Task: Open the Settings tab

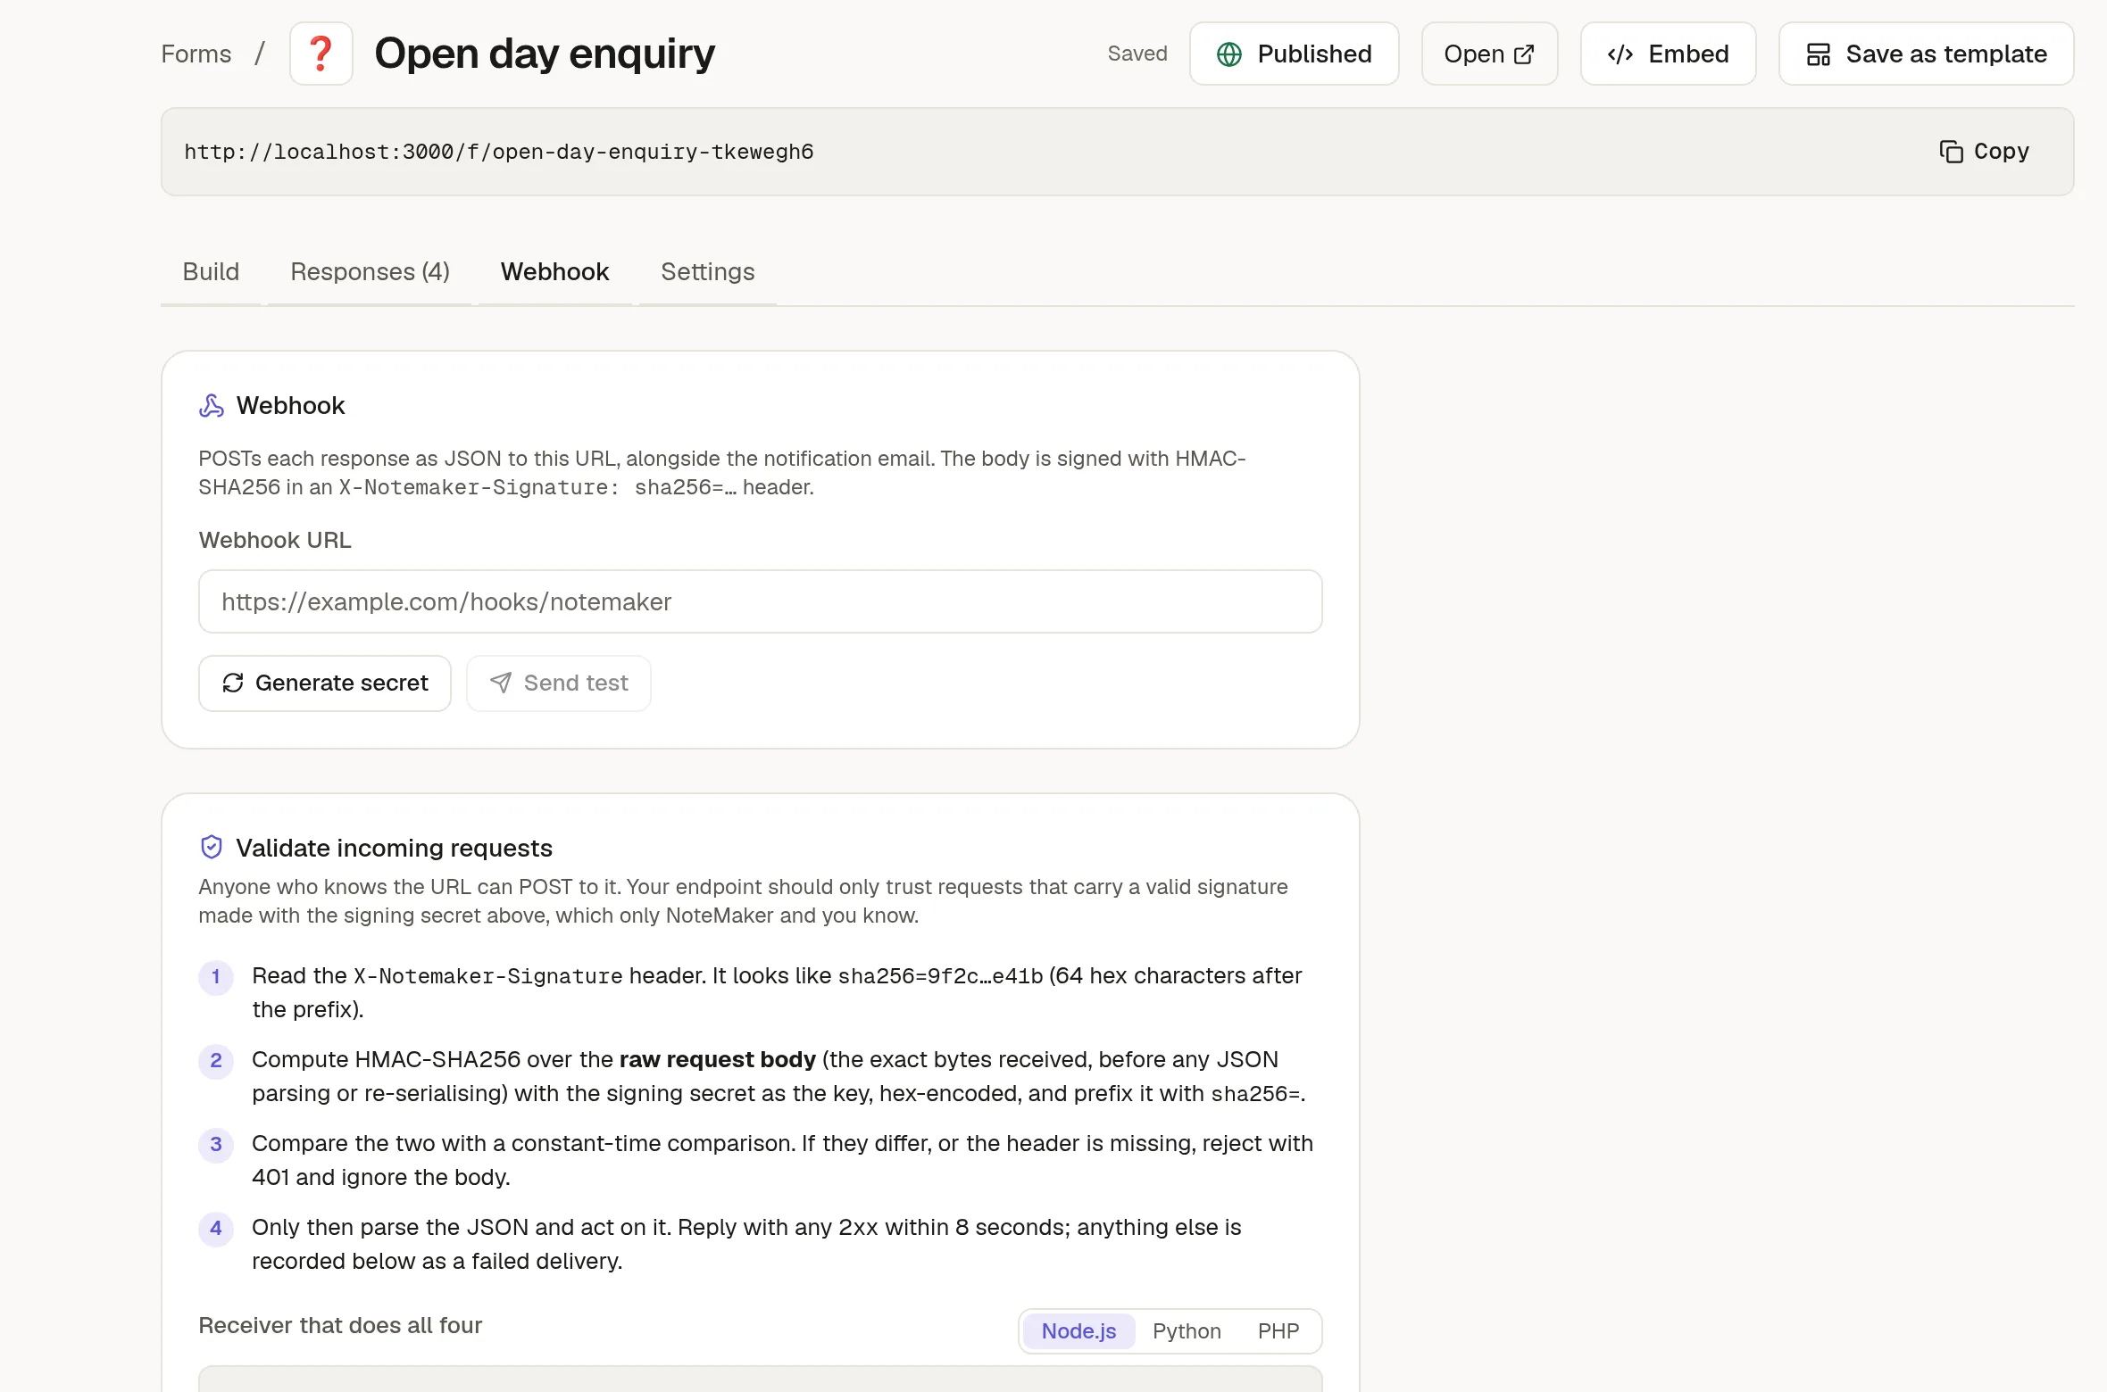Action: click(707, 271)
